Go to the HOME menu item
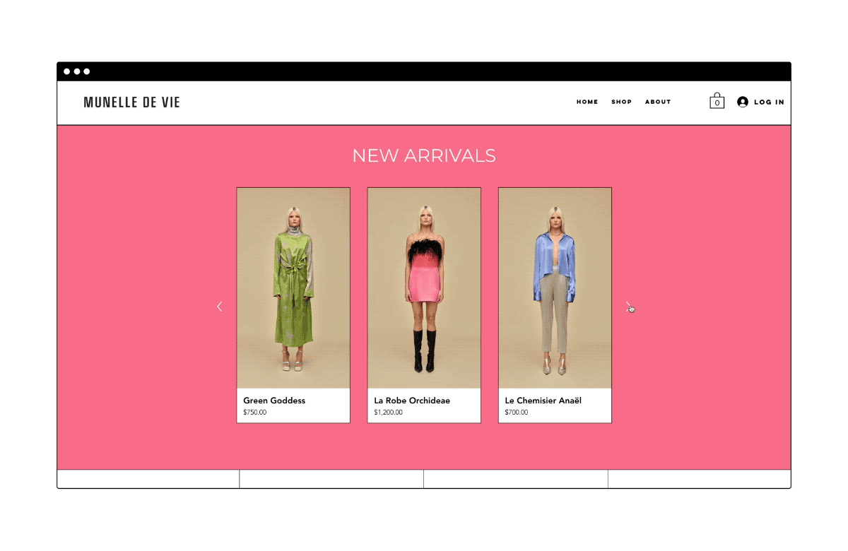 click(587, 102)
